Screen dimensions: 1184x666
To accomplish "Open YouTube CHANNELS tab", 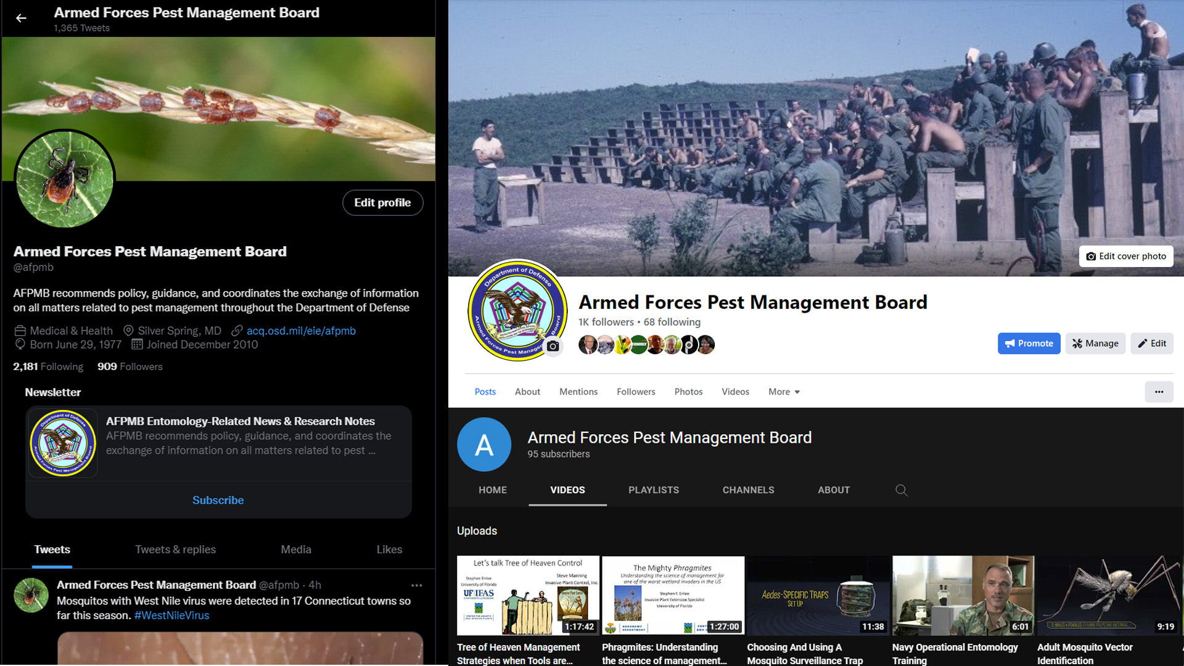I will (x=748, y=490).
